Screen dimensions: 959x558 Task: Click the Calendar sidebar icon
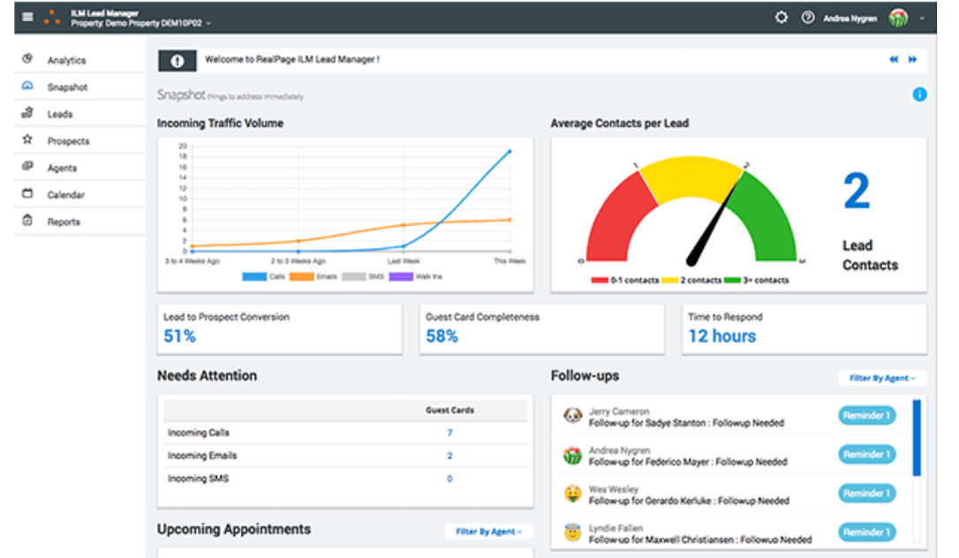pyautogui.click(x=27, y=193)
